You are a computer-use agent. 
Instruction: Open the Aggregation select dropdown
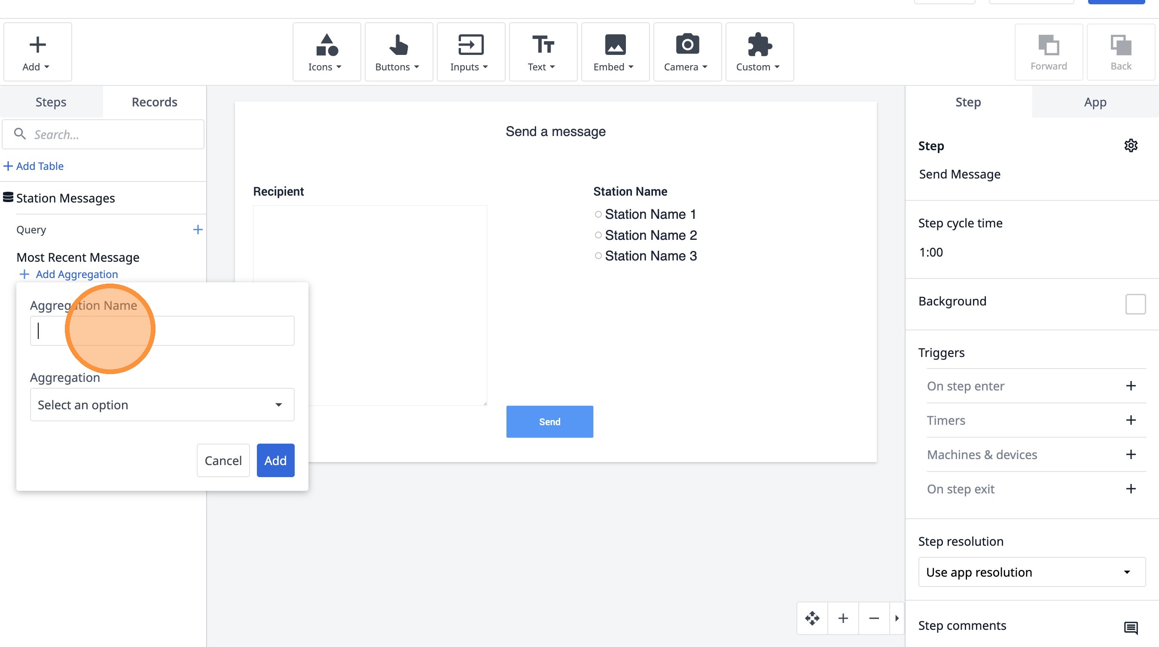pos(162,405)
